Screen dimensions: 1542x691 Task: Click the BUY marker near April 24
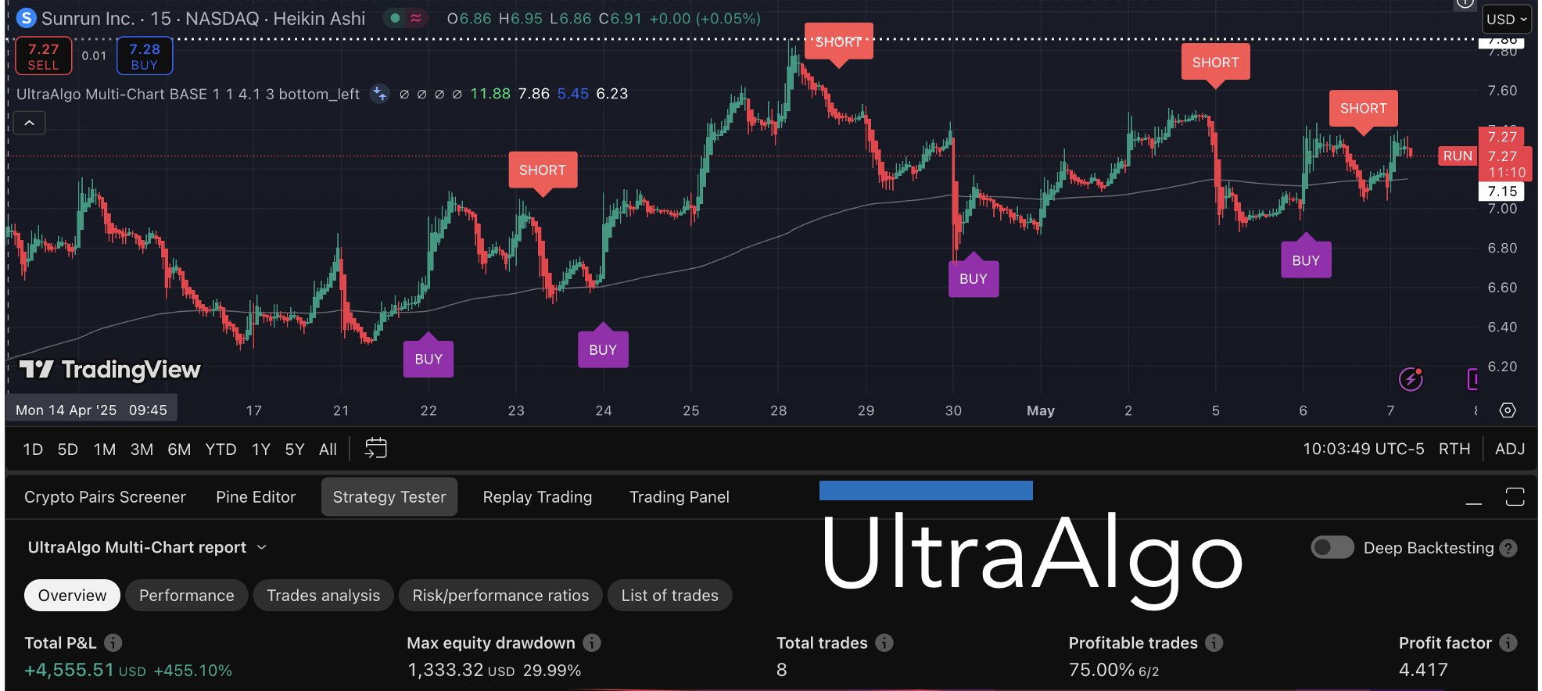[603, 349]
